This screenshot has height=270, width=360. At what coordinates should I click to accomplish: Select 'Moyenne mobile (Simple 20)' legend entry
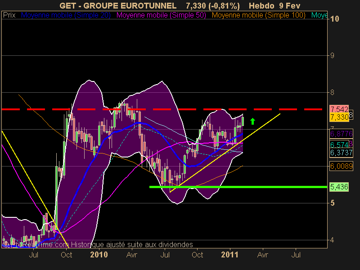pos(66,15)
